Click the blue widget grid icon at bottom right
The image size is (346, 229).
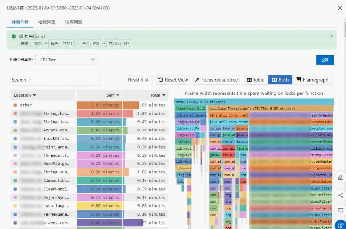click(x=341, y=225)
